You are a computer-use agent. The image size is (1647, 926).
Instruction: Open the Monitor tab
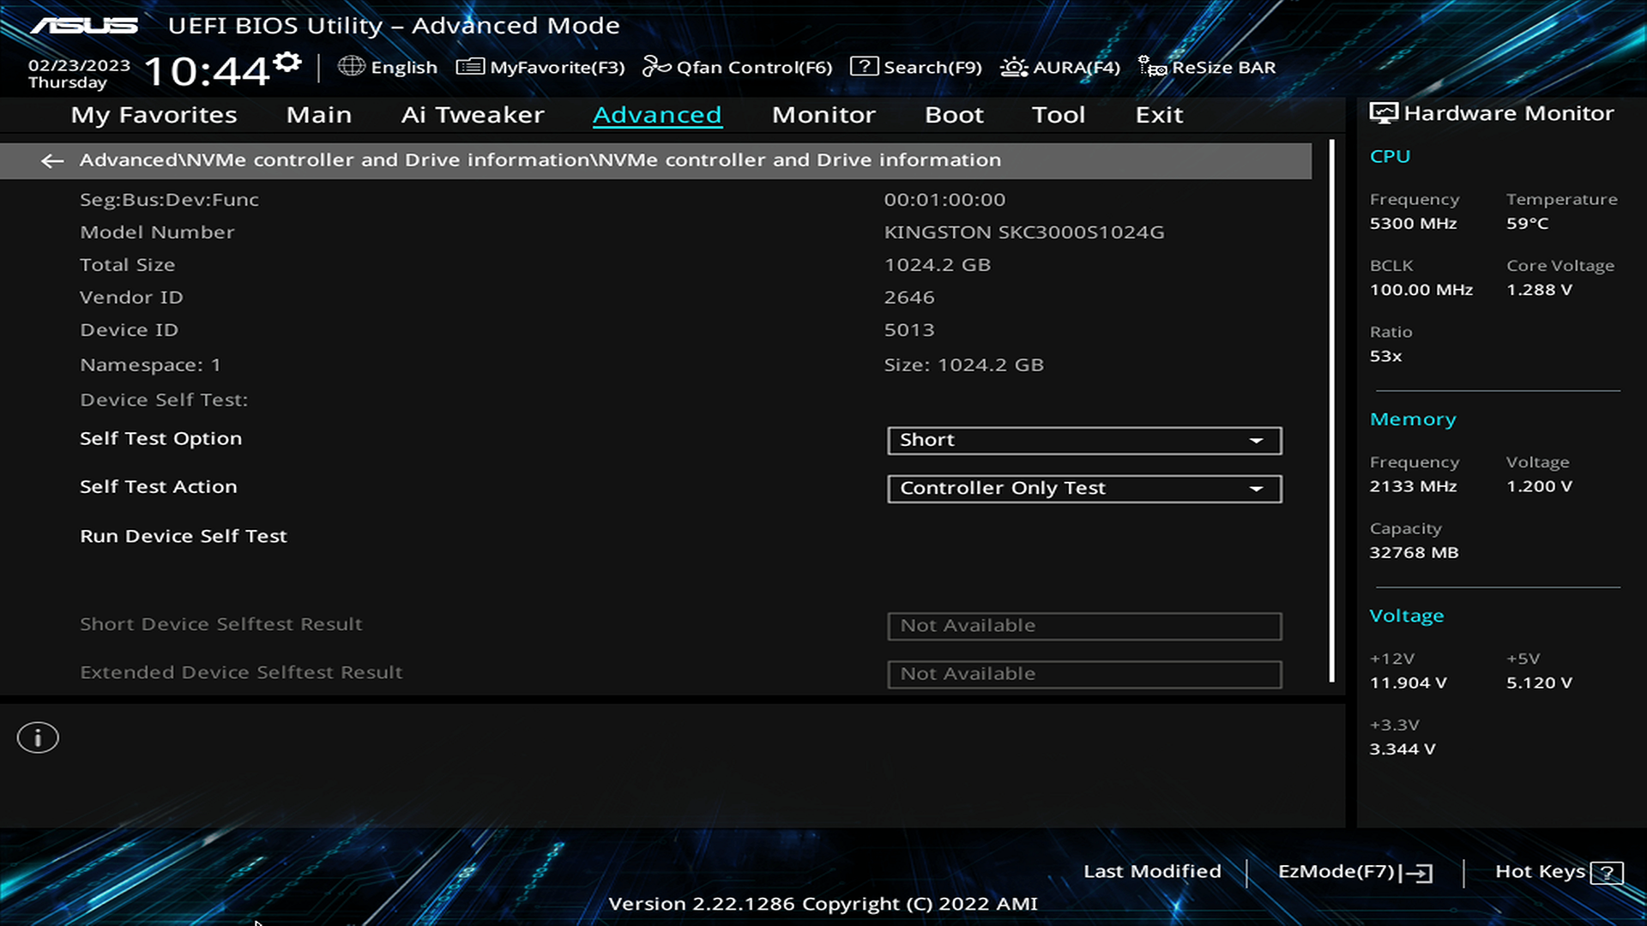coord(823,115)
